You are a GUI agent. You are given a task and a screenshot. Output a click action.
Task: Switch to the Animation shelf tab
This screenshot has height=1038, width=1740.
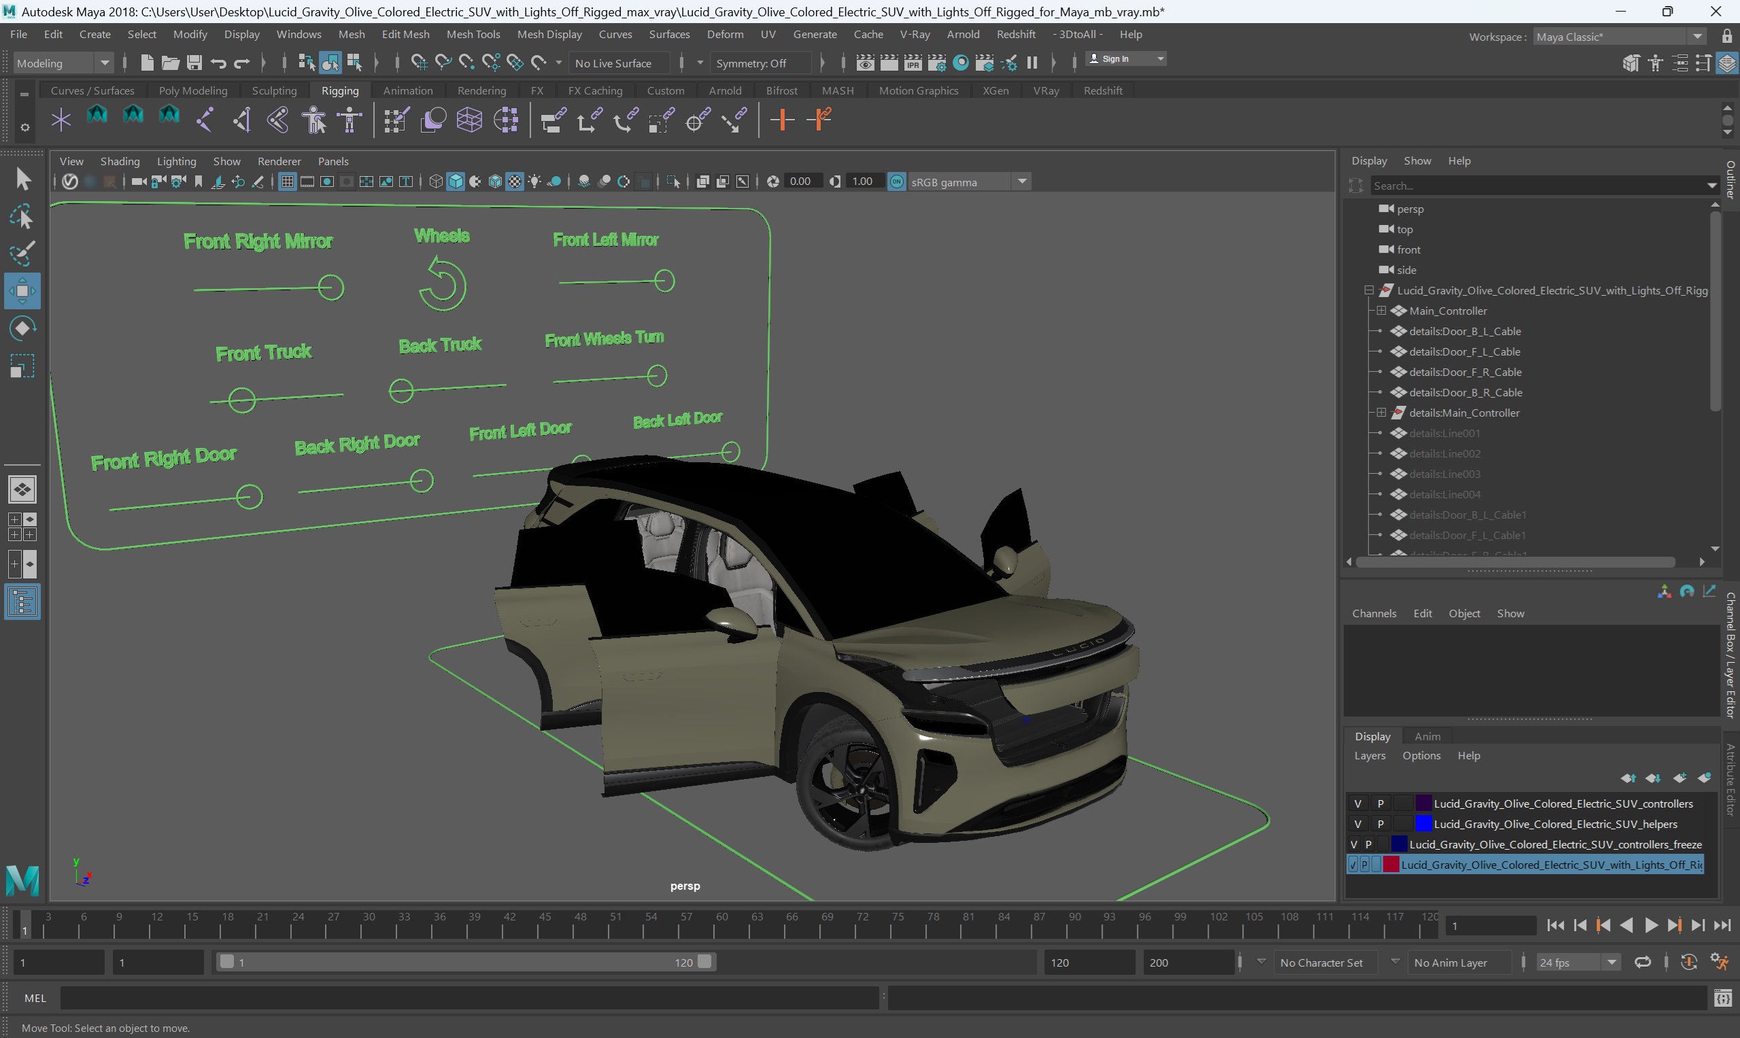click(x=408, y=91)
